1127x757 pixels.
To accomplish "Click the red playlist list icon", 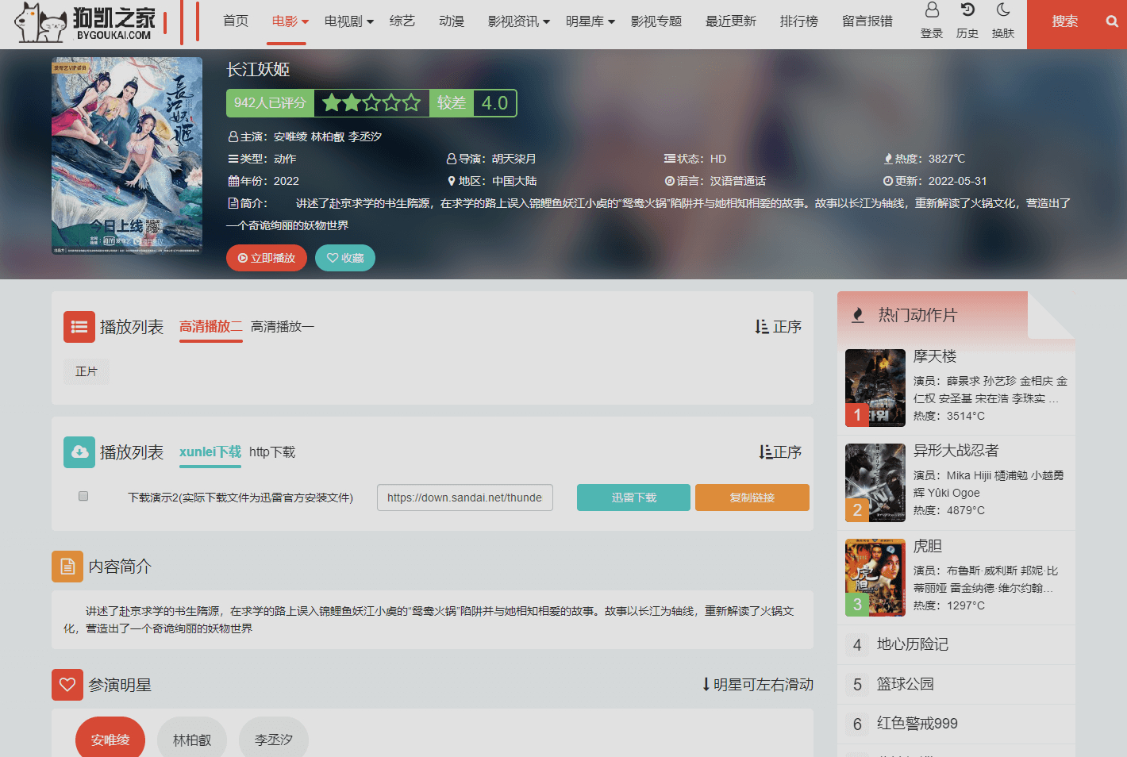I will pyautogui.click(x=79, y=327).
